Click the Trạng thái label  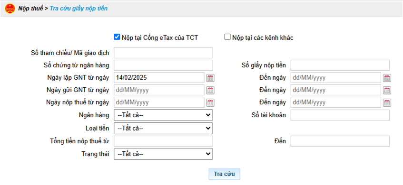tap(95, 154)
